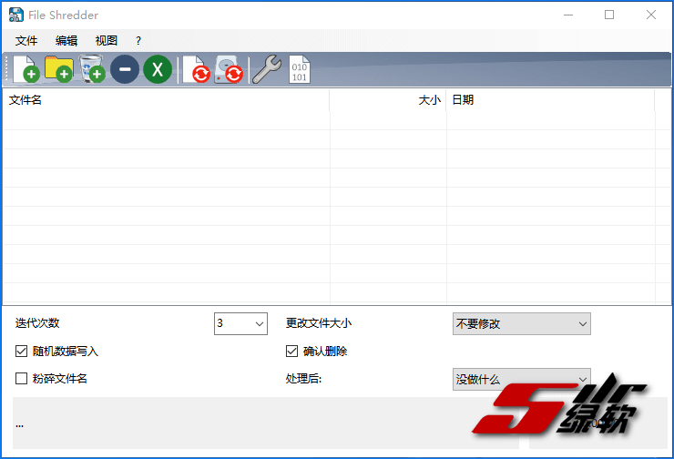Click the binary 010 101 document icon
The height and width of the screenshot is (459, 674).
(x=300, y=69)
